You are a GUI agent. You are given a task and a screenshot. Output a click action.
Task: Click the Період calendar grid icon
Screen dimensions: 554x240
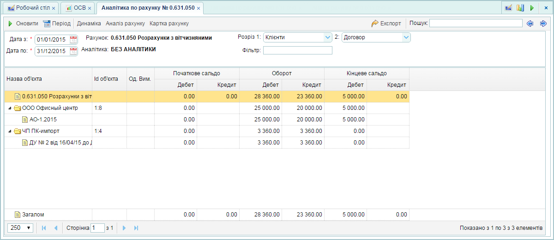coord(47,23)
